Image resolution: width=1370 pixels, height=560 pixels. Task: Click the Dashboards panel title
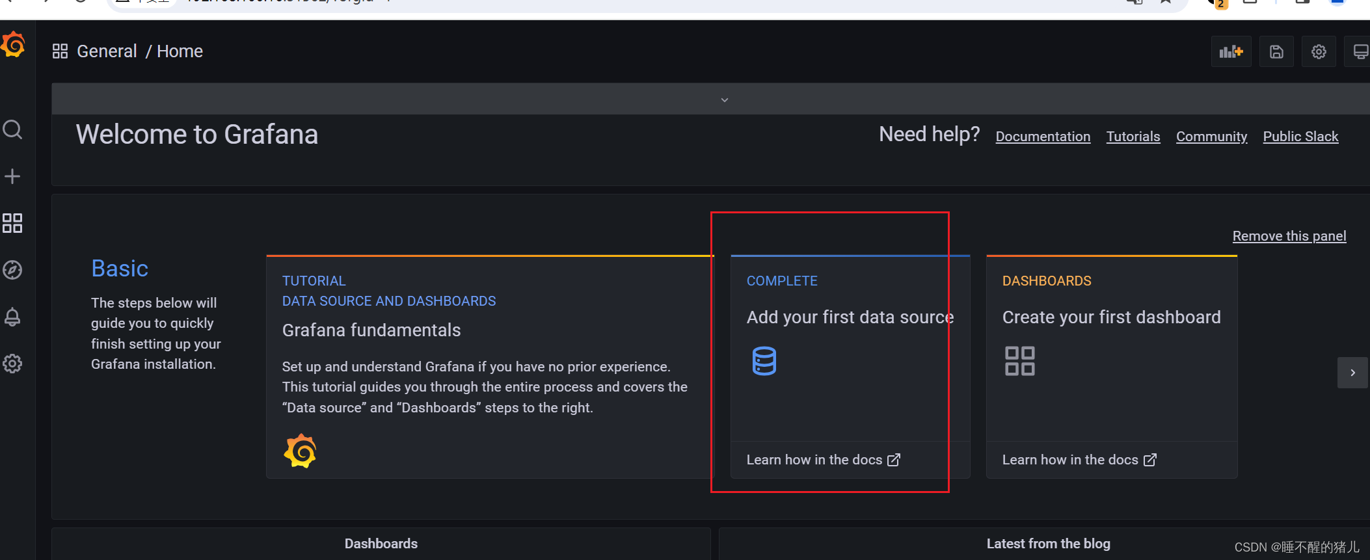[x=381, y=544]
